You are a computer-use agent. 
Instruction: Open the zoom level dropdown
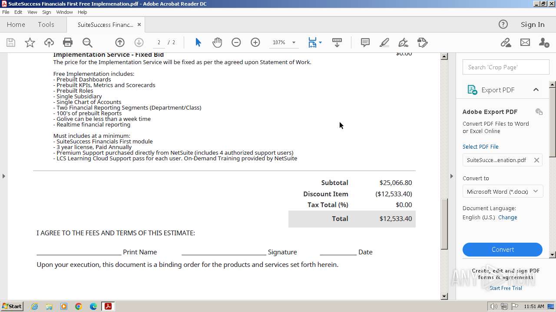(x=294, y=42)
